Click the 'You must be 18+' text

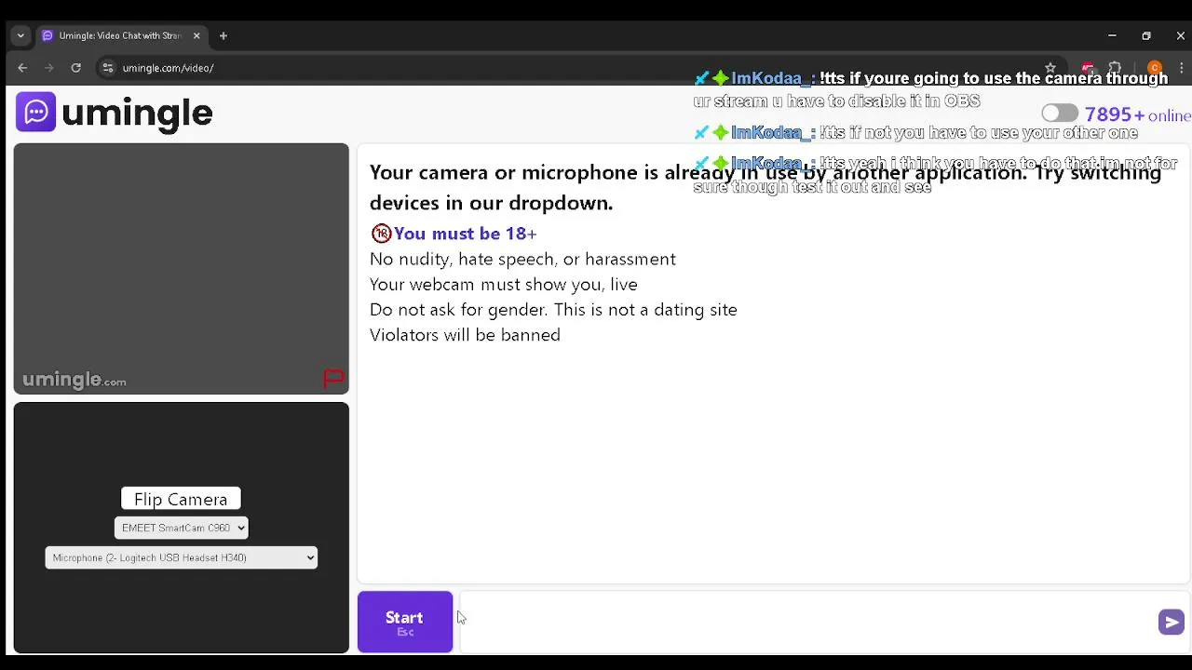pos(465,234)
